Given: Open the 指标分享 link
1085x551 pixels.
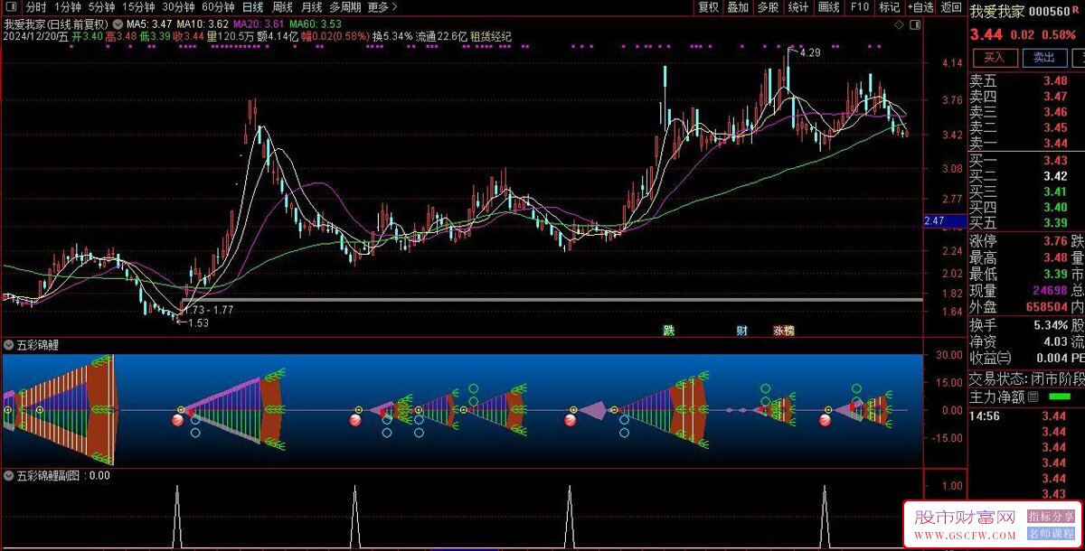Looking at the screenshot, I should click(1052, 516).
